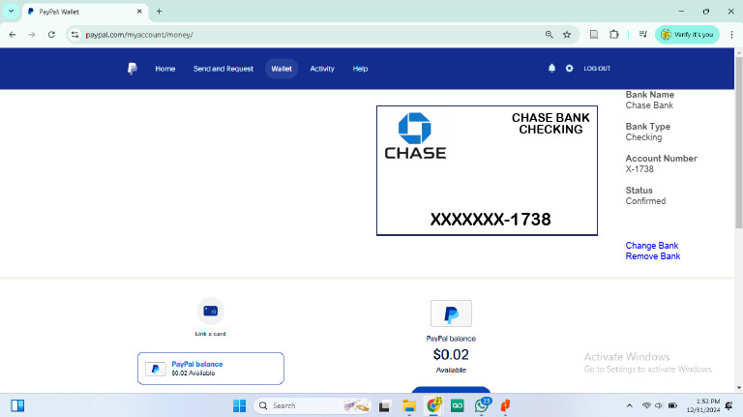This screenshot has height=417, width=743.
Task: Open a new browser tab
Action: click(160, 12)
